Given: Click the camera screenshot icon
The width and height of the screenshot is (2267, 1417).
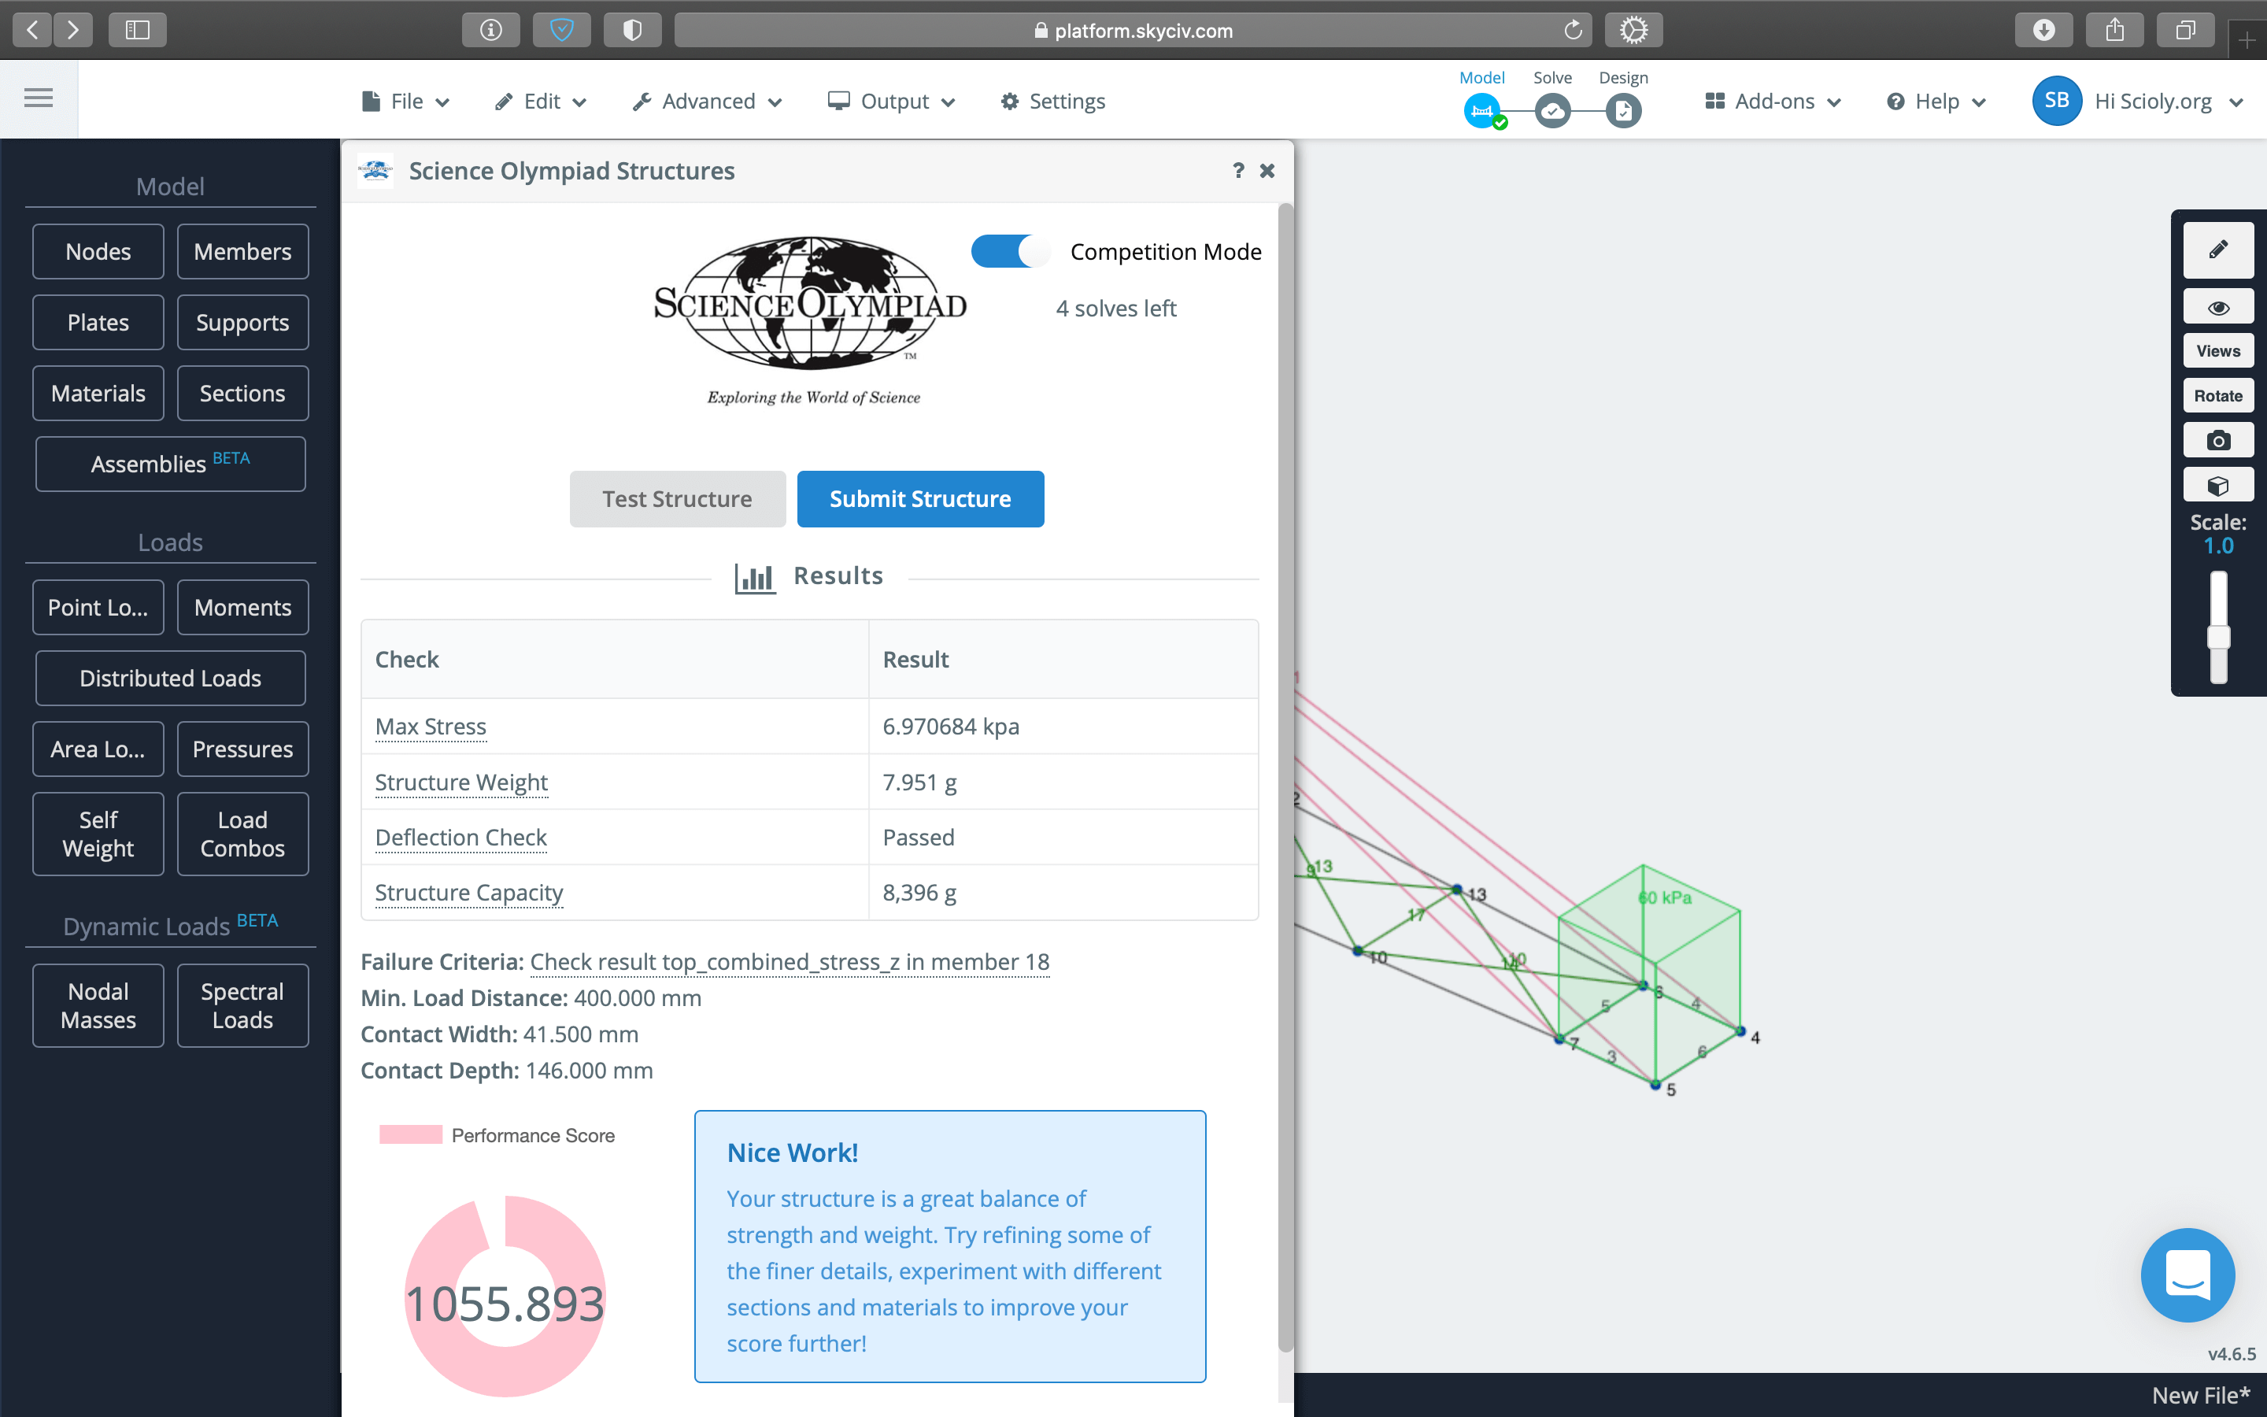Looking at the screenshot, I should [x=2217, y=441].
